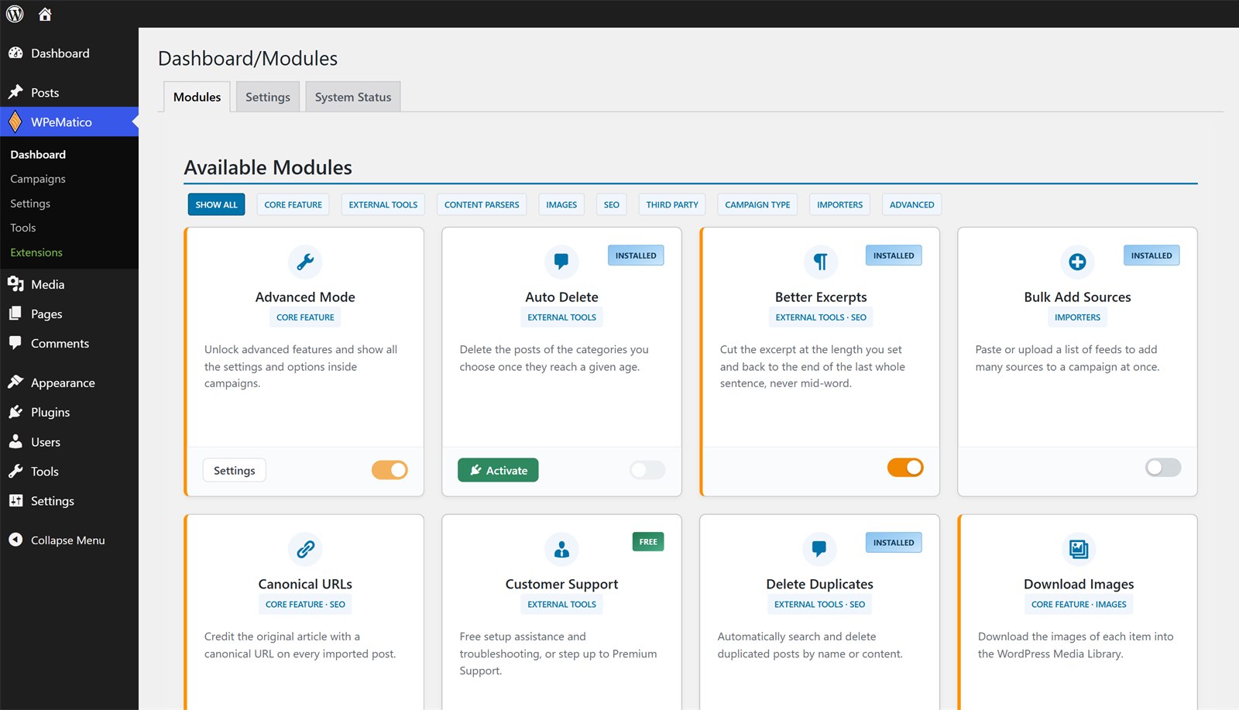The height and width of the screenshot is (710, 1239).
Task: Click the Plugins plug icon
Action: pos(15,412)
